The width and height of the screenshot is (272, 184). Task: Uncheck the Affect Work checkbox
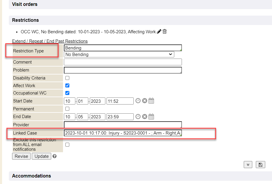(x=67, y=86)
